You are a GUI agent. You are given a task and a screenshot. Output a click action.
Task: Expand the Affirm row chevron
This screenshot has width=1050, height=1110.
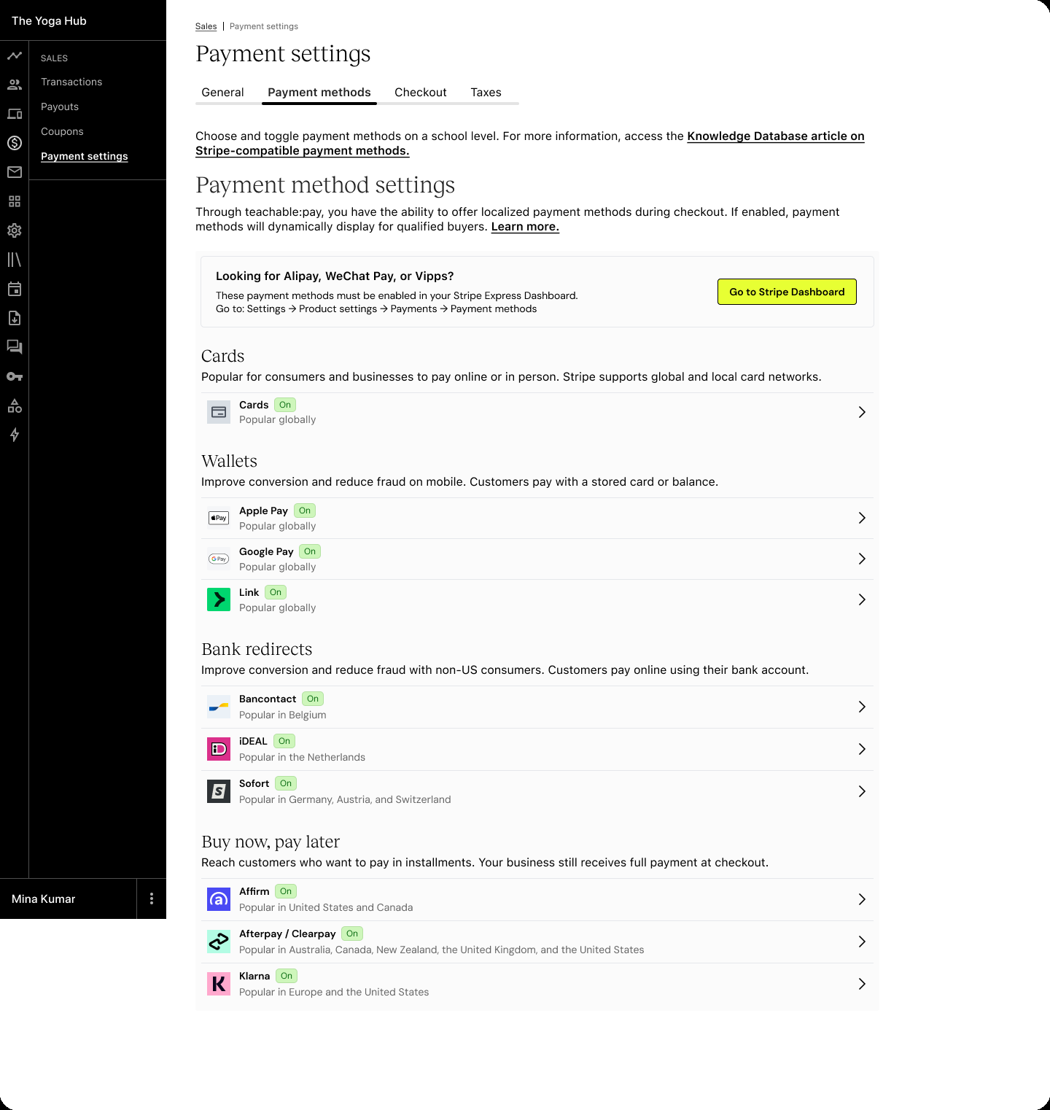coord(862,899)
